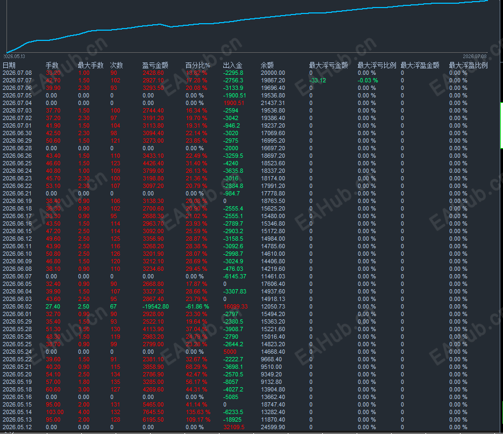Click the 百分比% column header

click(197, 66)
